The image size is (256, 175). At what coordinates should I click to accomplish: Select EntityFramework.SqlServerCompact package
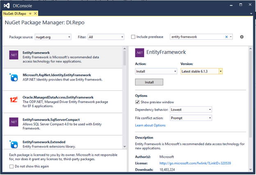(62, 124)
